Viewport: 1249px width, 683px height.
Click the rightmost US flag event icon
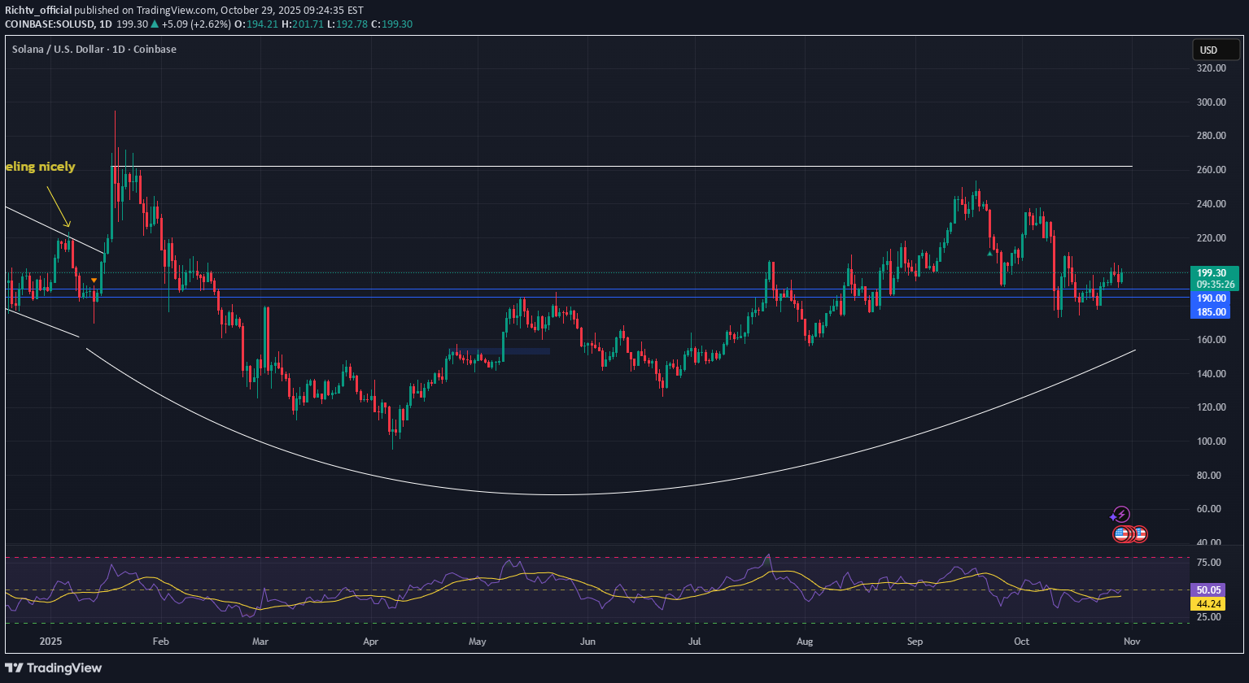click(x=1140, y=534)
